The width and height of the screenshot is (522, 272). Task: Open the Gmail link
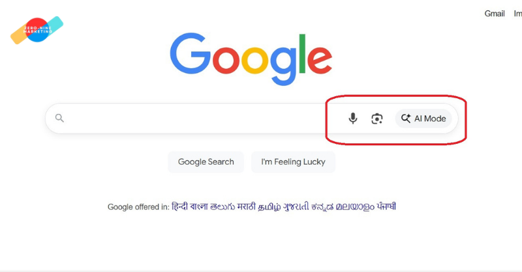(495, 14)
